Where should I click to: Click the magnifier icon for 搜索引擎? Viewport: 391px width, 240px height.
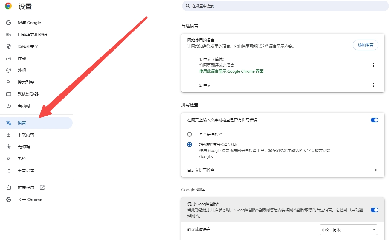(x=9, y=82)
